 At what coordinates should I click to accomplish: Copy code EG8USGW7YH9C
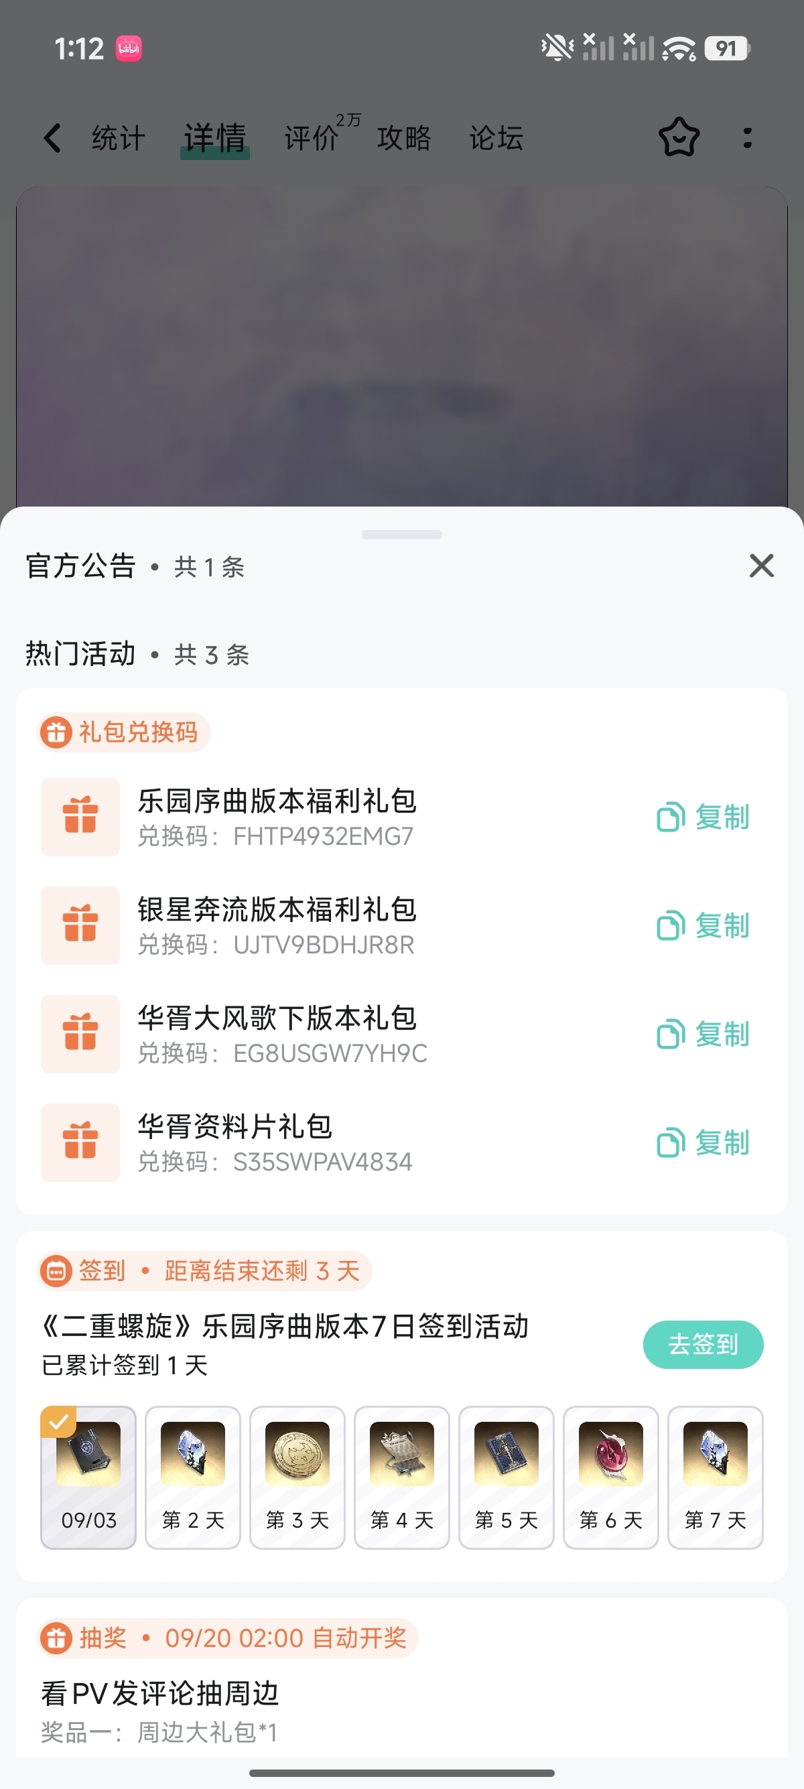703,1034
